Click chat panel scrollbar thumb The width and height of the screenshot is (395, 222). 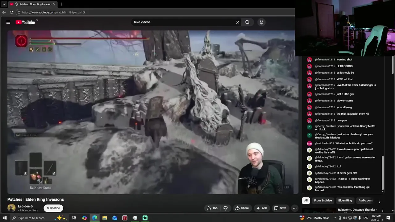[383, 173]
